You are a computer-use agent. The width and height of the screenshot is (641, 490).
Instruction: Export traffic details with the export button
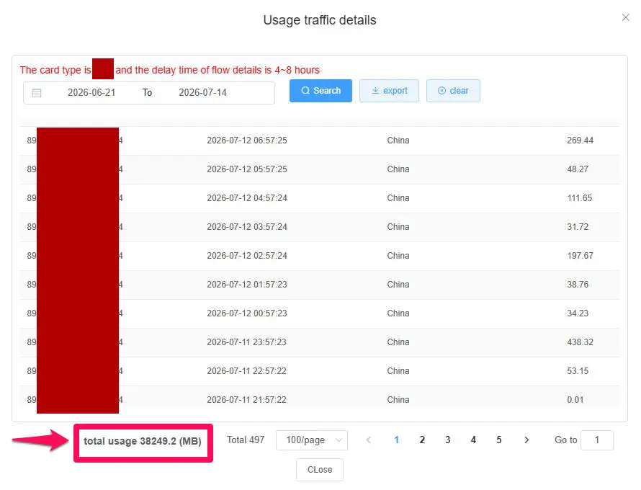click(389, 91)
